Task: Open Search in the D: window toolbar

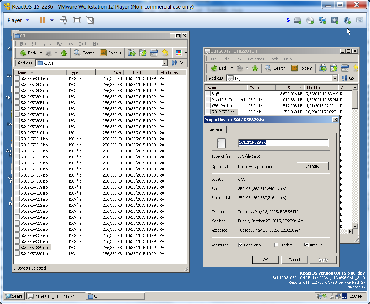Action: click(275, 68)
